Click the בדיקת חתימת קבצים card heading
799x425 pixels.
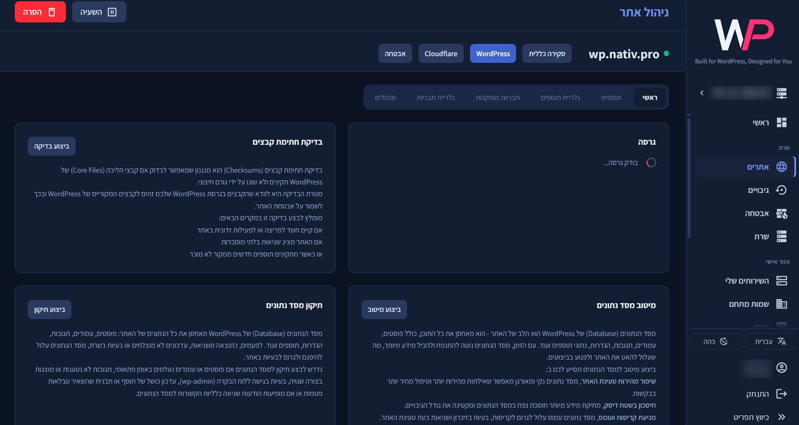click(x=288, y=142)
